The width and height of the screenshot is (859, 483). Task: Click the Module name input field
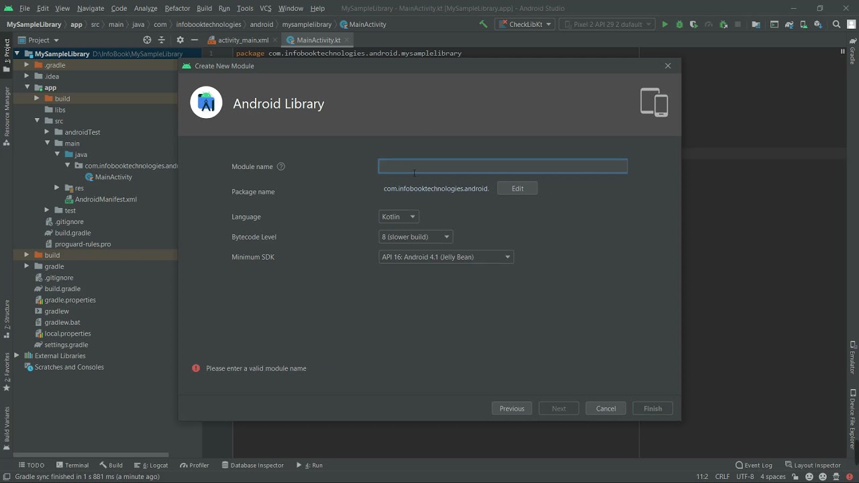(503, 166)
